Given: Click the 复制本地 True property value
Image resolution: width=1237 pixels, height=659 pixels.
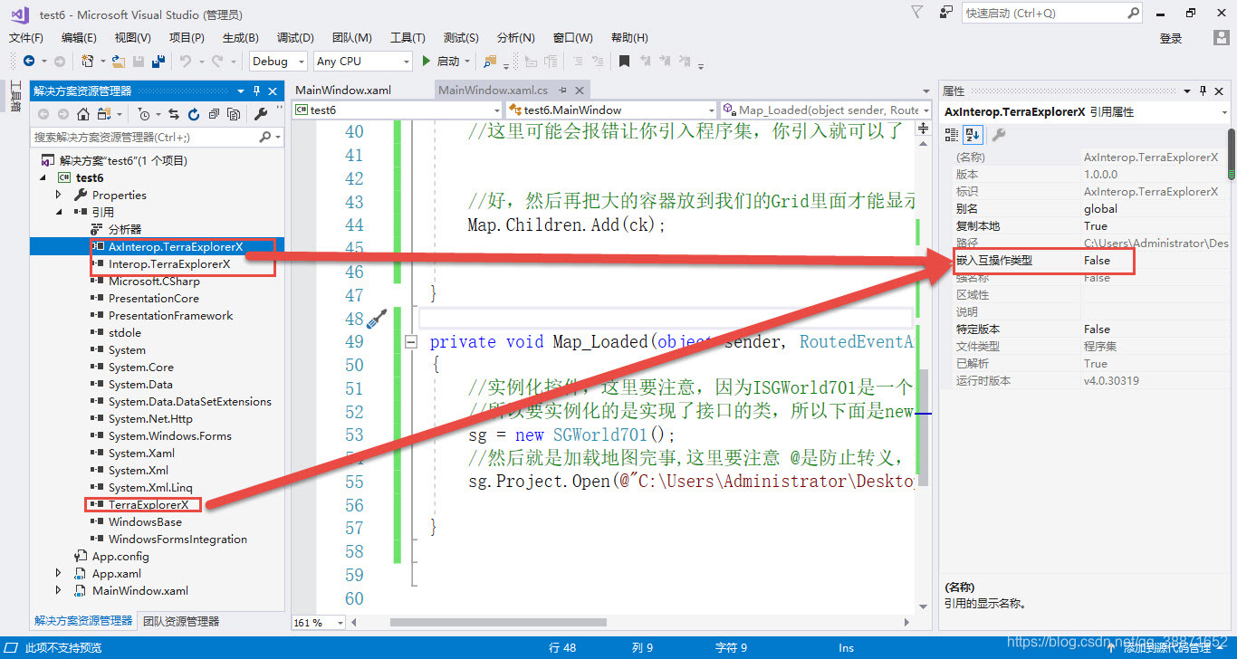Looking at the screenshot, I should [1095, 226].
